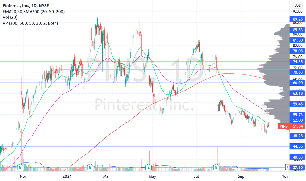Click the 48.28 horizontal line price label
306x181 pixels.
click(297, 136)
